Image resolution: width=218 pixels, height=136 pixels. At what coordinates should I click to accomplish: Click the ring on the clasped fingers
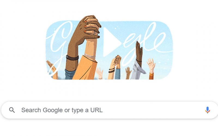95,33
